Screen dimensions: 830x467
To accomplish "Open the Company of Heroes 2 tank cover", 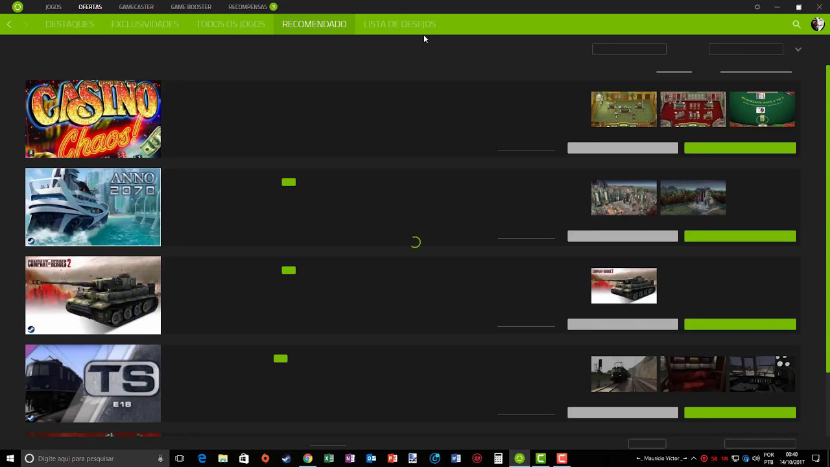I will (x=93, y=295).
